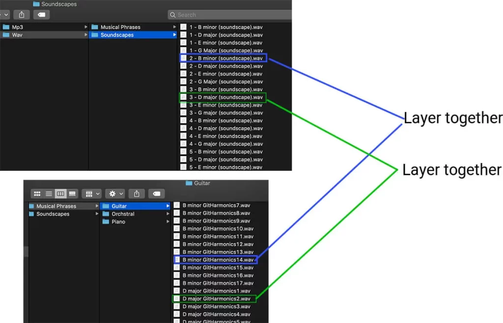
Task: Select 2 - B minor (soundscape).wav file
Action: [x=226, y=58]
